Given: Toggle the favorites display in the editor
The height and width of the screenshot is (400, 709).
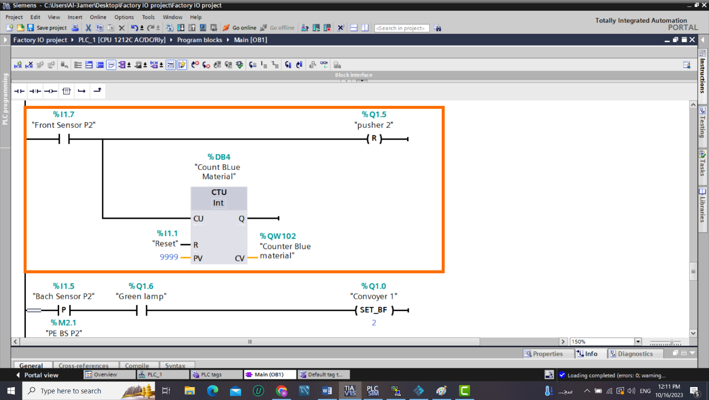Looking at the screenshot, I should (182, 65).
